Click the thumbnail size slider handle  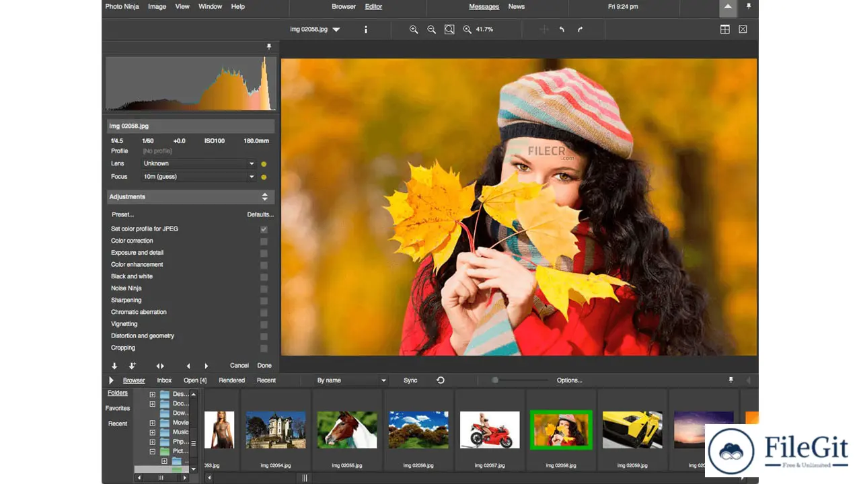495,380
